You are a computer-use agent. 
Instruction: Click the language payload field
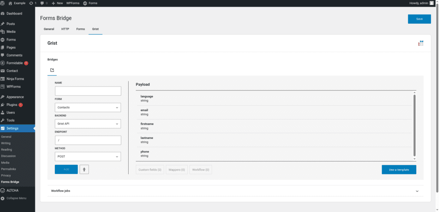(x=274, y=99)
